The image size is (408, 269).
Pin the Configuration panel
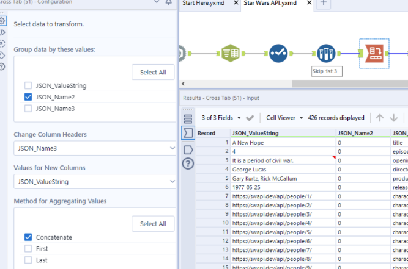pyautogui.click(x=169, y=4)
